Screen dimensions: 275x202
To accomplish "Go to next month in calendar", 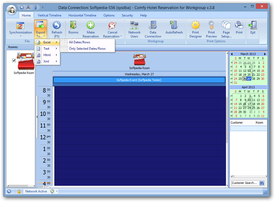I will [x=265, y=54].
